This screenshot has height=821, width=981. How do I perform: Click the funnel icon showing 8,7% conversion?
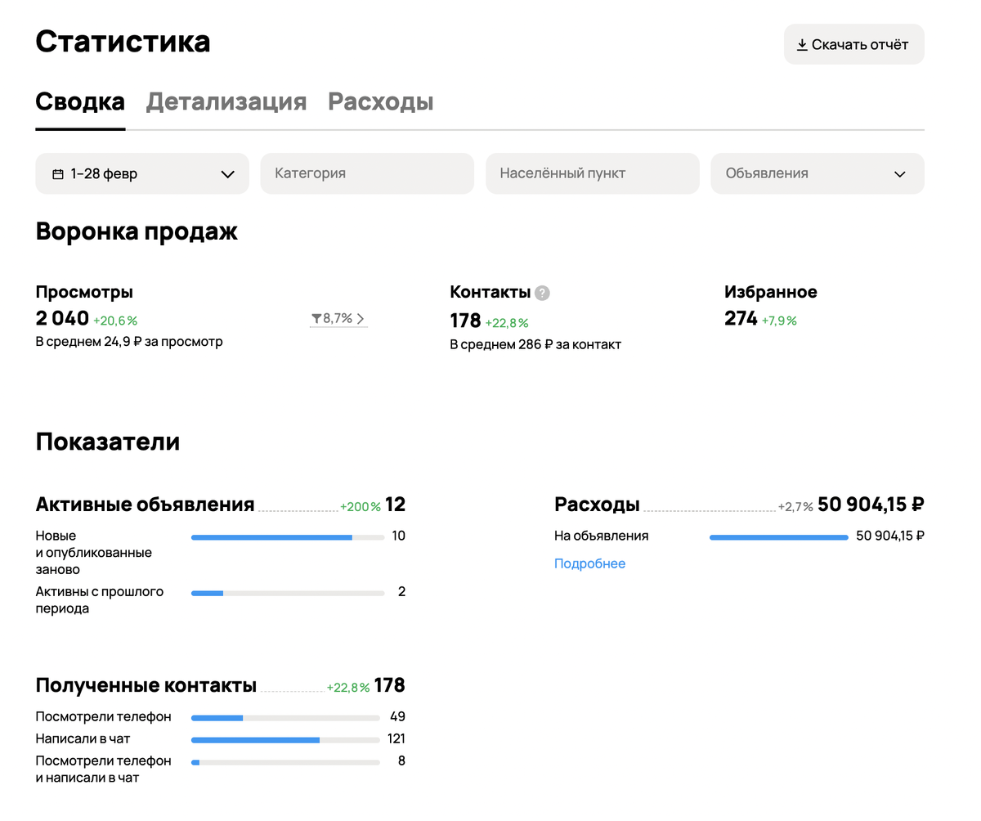click(316, 318)
